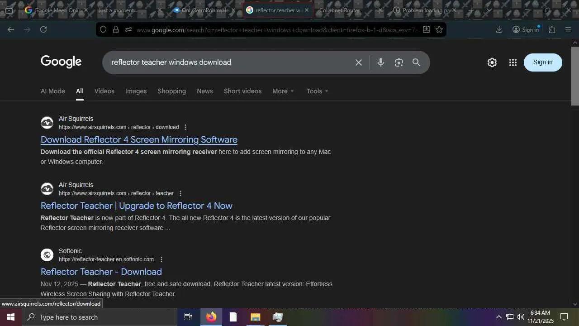Show News search results
The width and height of the screenshot is (579, 326).
click(x=205, y=91)
